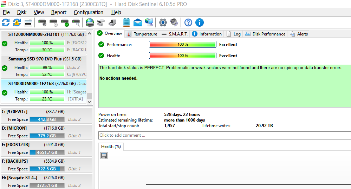Click the globe over disk toolbar icon

pos(90,22)
